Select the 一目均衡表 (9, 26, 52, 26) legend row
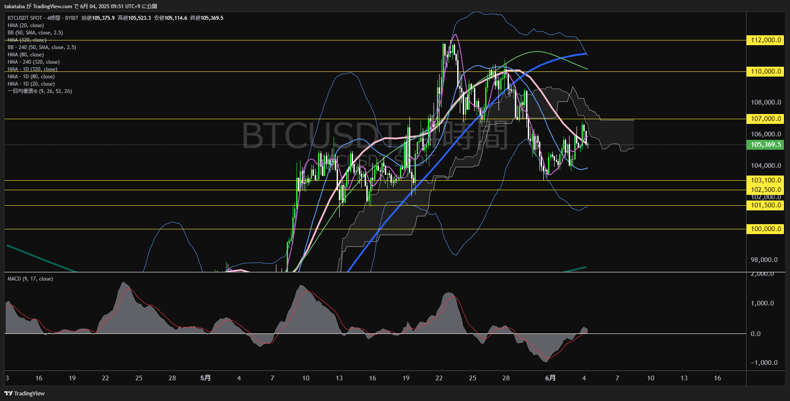Viewport: 790px width, 401px height. coord(40,91)
